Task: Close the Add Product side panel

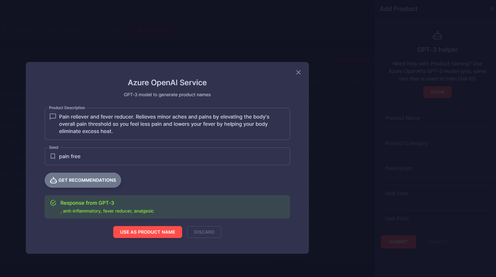Action: tap(492, 9)
